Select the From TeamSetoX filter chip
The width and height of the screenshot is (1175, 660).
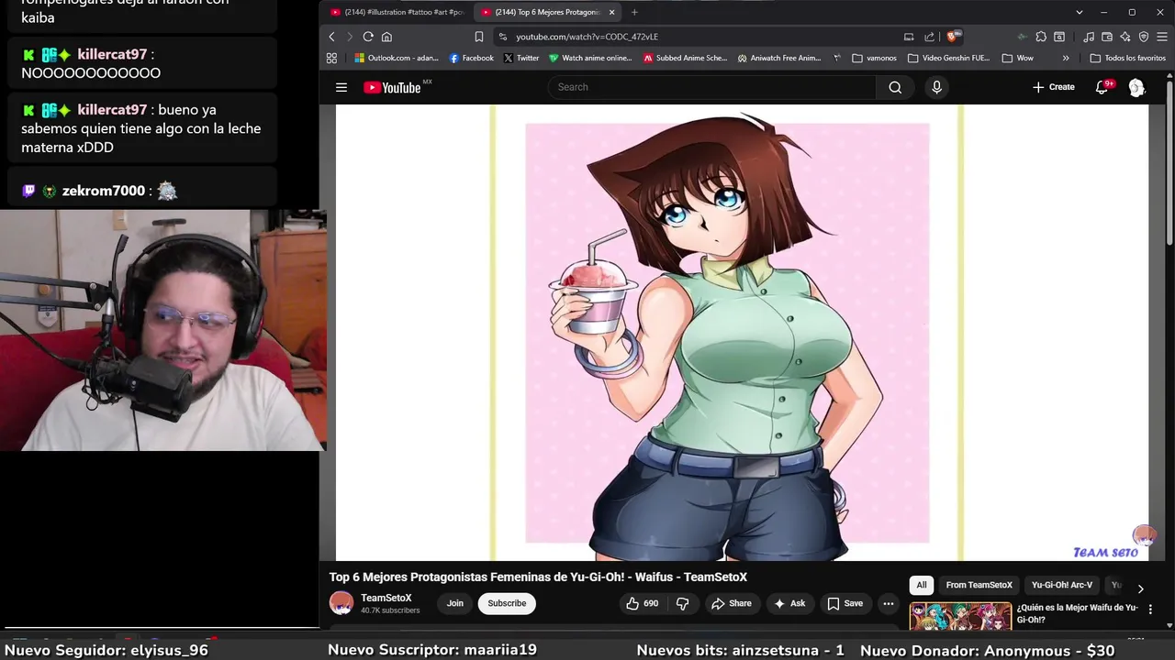(x=979, y=585)
